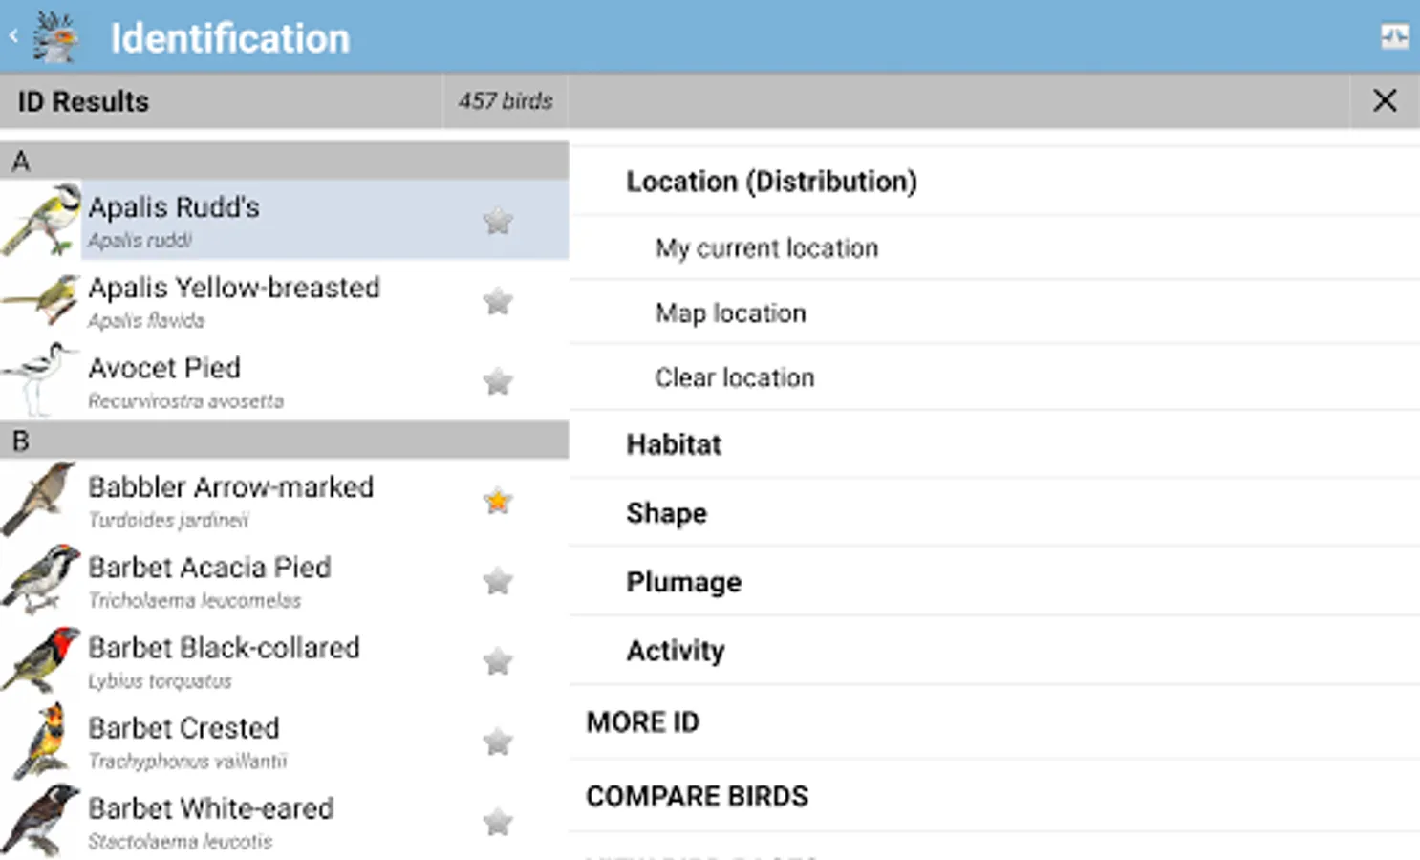Select Clear location option
This screenshot has height=860, width=1420.
(734, 377)
